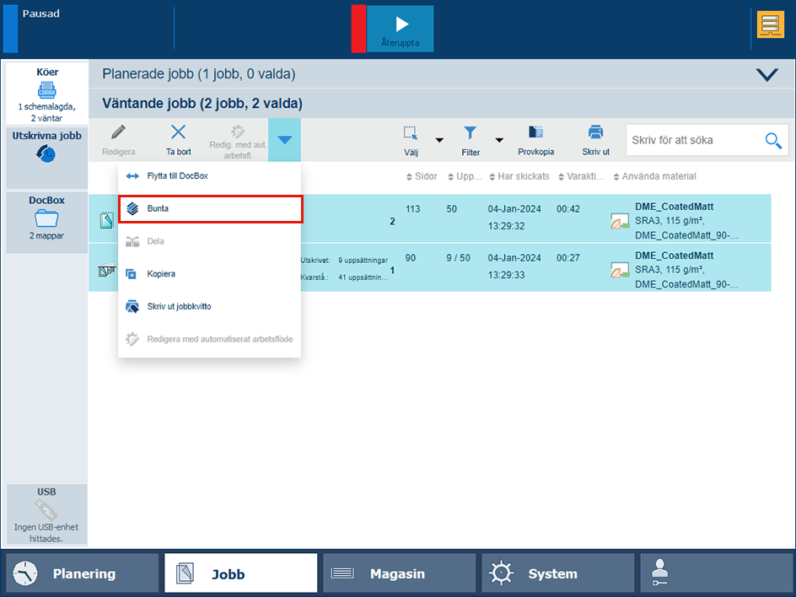This screenshot has height=597, width=796.
Task: Sort by the Upp... column
Action: click(x=465, y=177)
